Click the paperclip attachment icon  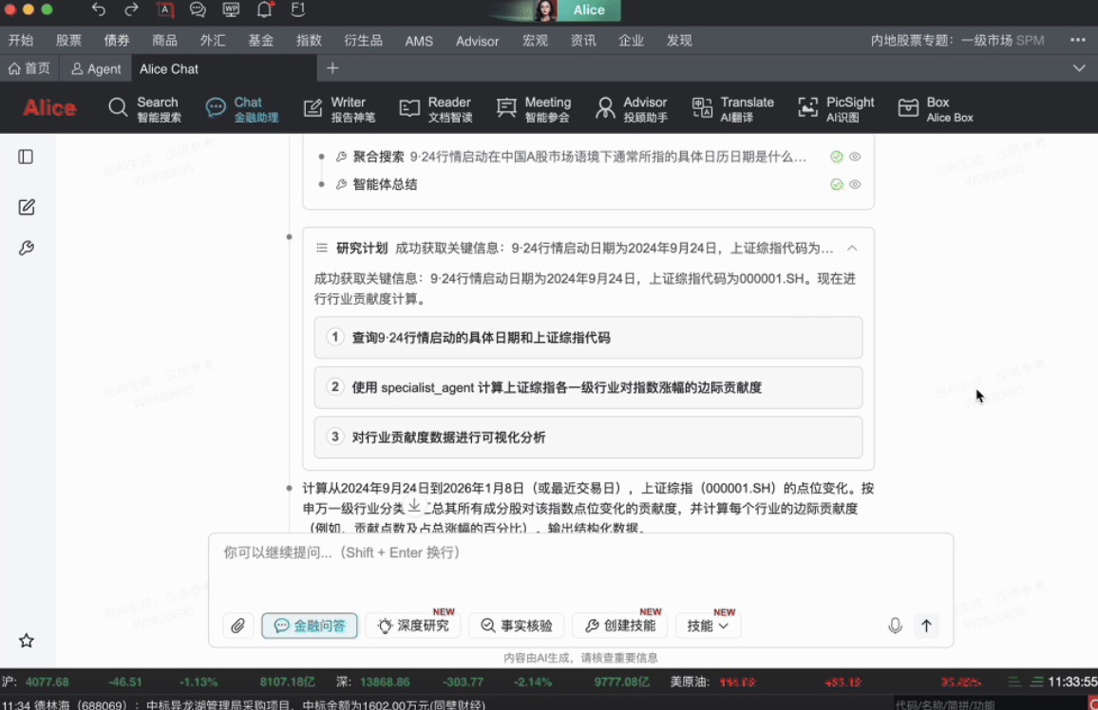coord(238,626)
